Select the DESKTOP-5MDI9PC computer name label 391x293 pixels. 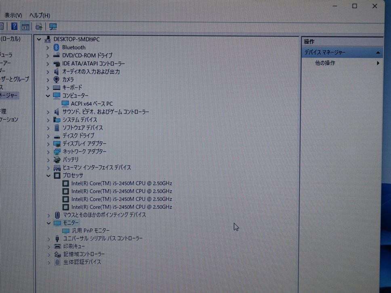pos(76,40)
